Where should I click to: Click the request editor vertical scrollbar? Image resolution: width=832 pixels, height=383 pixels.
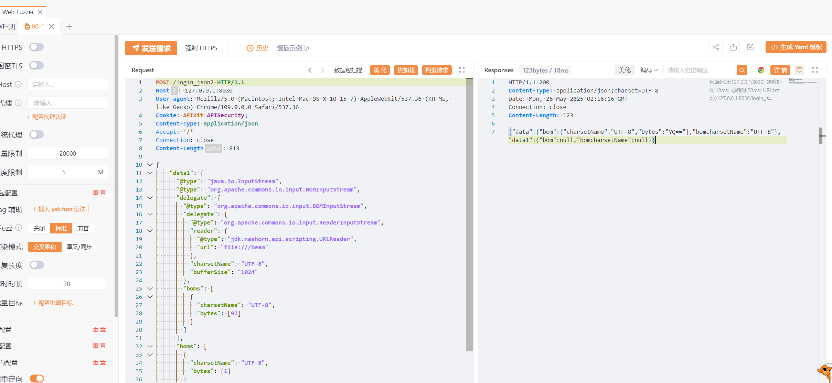pyautogui.click(x=469, y=215)
